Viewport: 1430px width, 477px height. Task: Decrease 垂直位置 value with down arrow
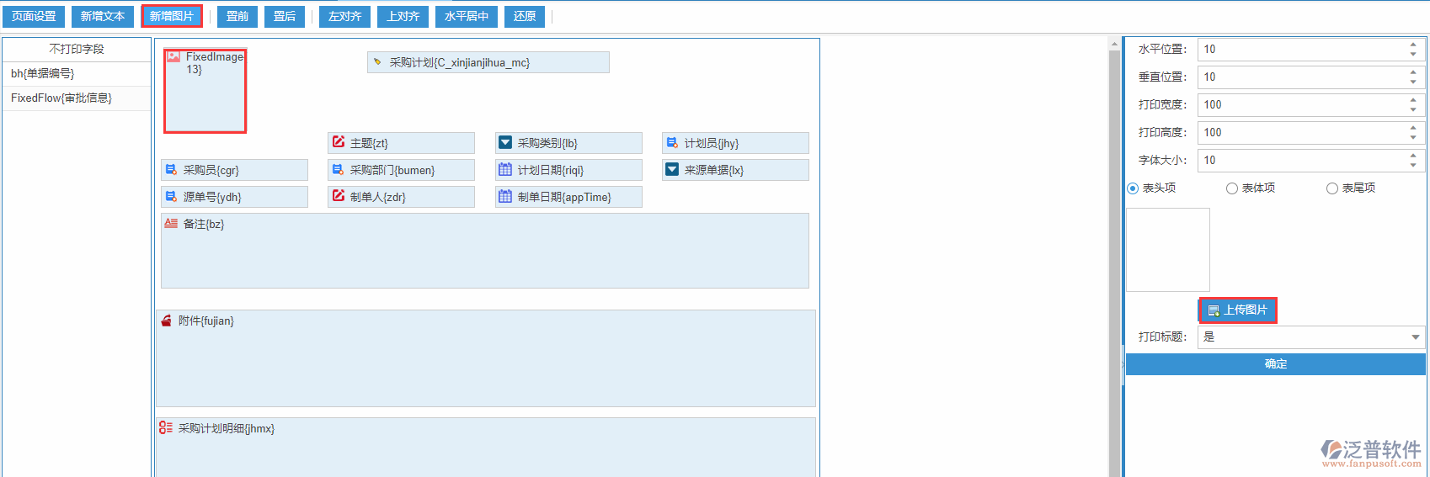[x=1413, y=82]
